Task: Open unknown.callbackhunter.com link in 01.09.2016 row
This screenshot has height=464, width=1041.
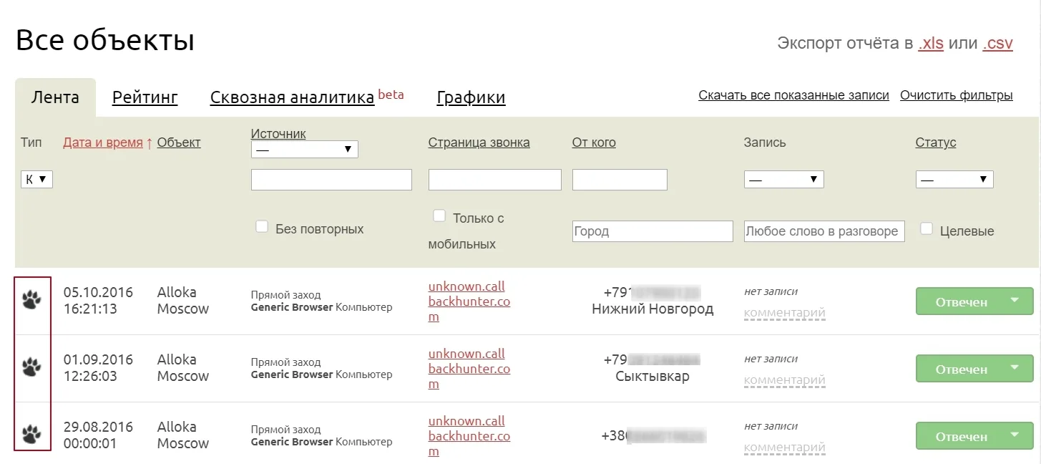Action: click(469, 369)
